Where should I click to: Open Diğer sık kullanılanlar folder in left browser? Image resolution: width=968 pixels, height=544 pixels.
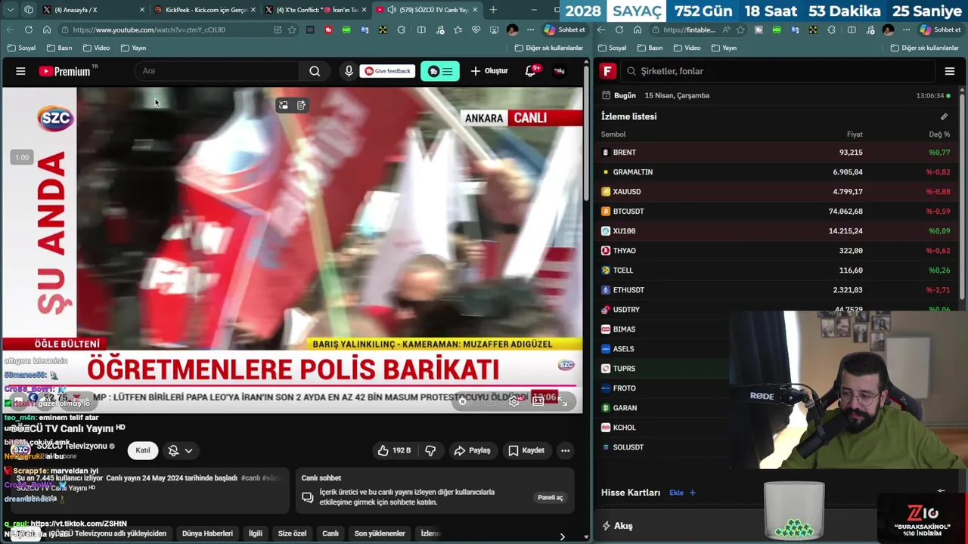549,48
